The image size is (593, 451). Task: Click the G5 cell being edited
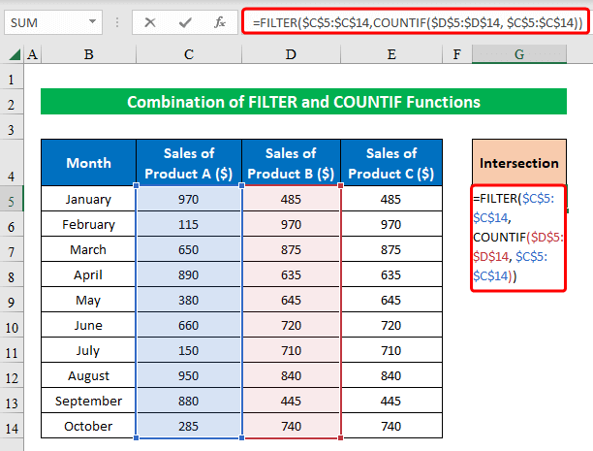click(518, 238)
